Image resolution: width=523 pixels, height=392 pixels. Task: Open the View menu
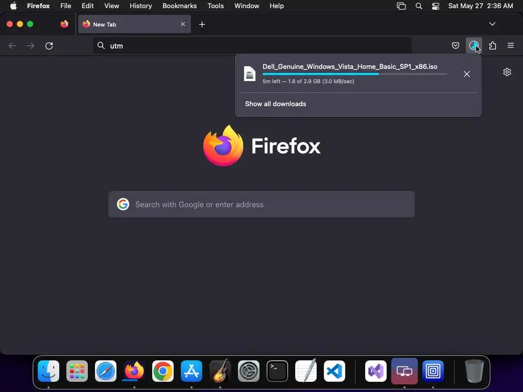click(111, 6)
